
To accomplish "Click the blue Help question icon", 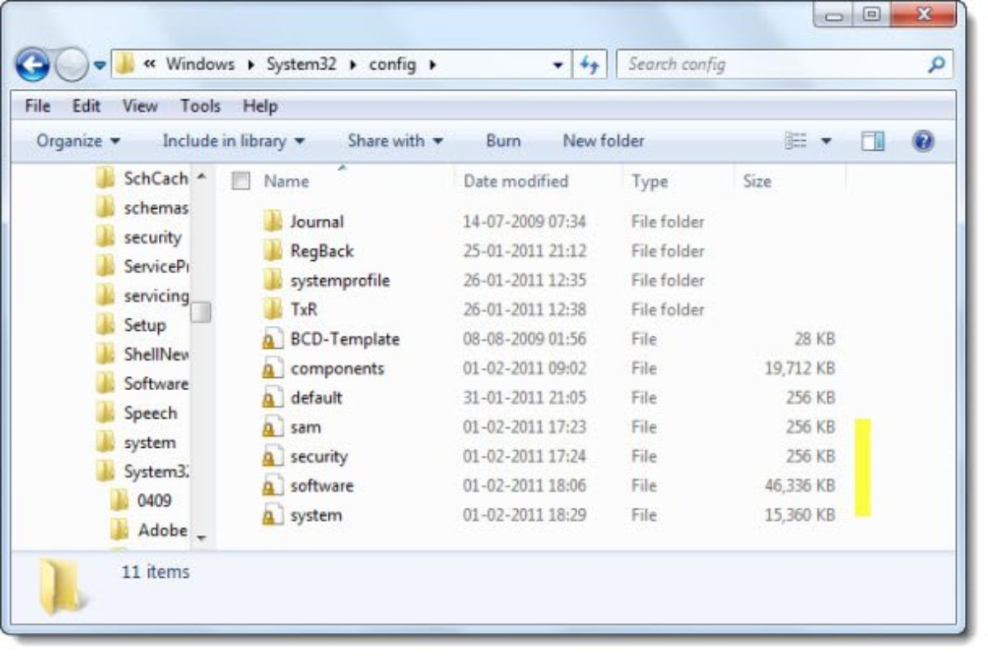I will (x=923, y=142).
